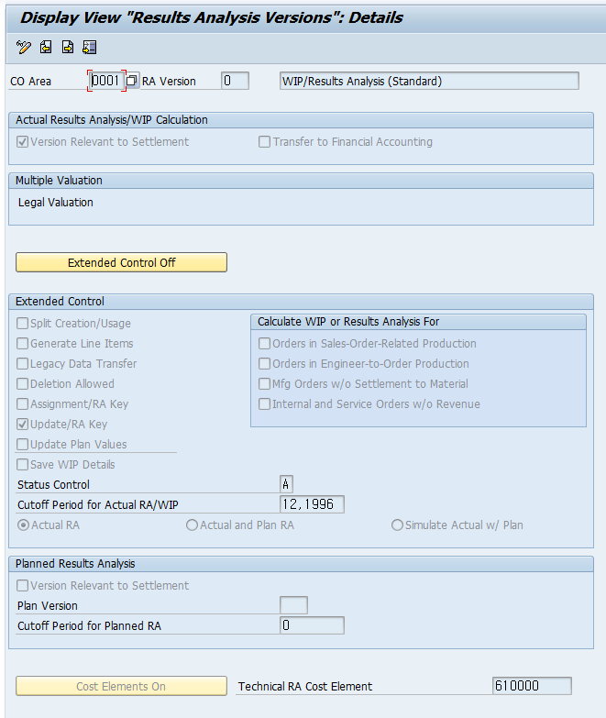Enable Generate Line Items checkbox

click(x=22, y=344)
